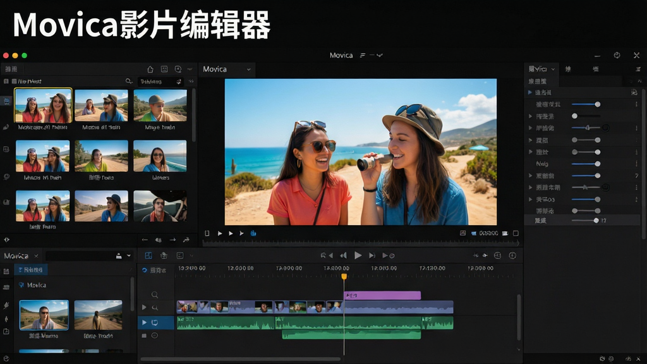Click the rightmost status bar icon at bottom right
647x364 pixels.
click(639, 359)
